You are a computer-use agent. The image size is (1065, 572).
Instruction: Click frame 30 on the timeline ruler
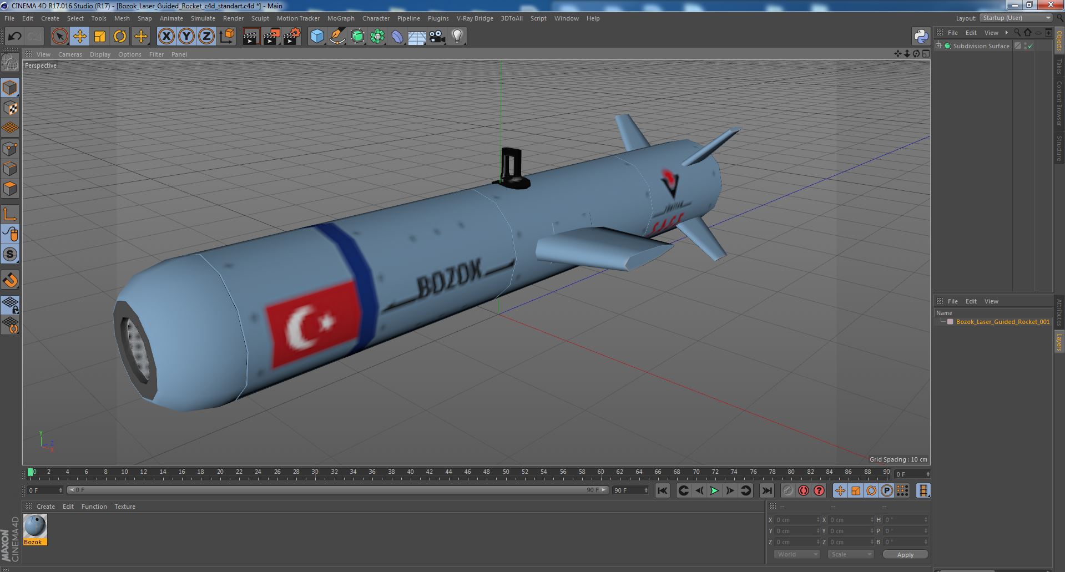315,472
